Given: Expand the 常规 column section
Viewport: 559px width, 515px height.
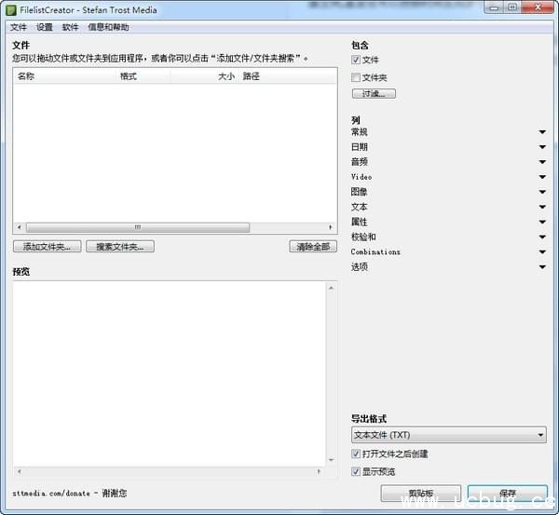Looking at the screenshot, I should click(x=542, y=132).
